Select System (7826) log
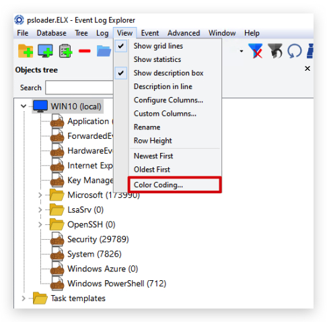This screenshot has width=327, height=322. [94, 254]
